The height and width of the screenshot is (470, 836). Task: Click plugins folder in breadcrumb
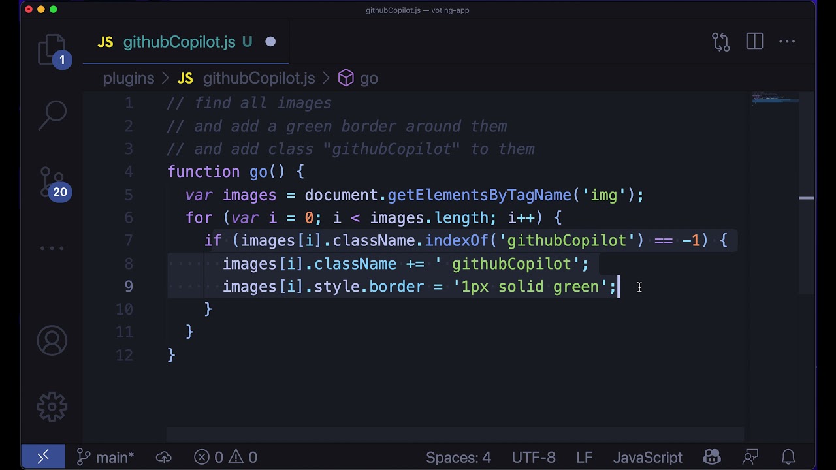click(129, 78)
